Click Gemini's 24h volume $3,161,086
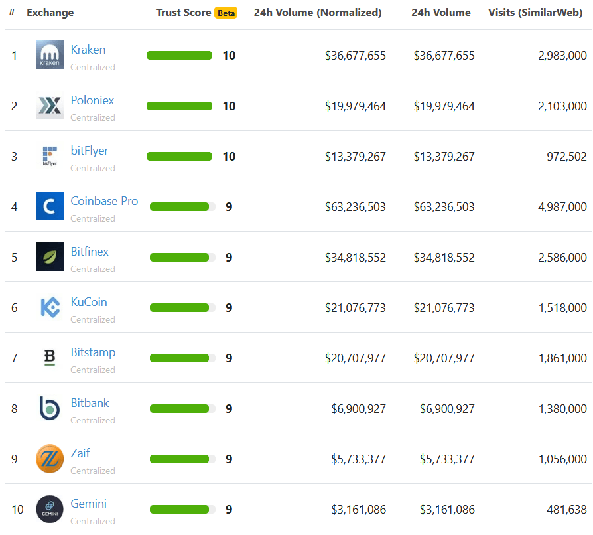Screen dimensions: 593x535 [x=447, y=510]
